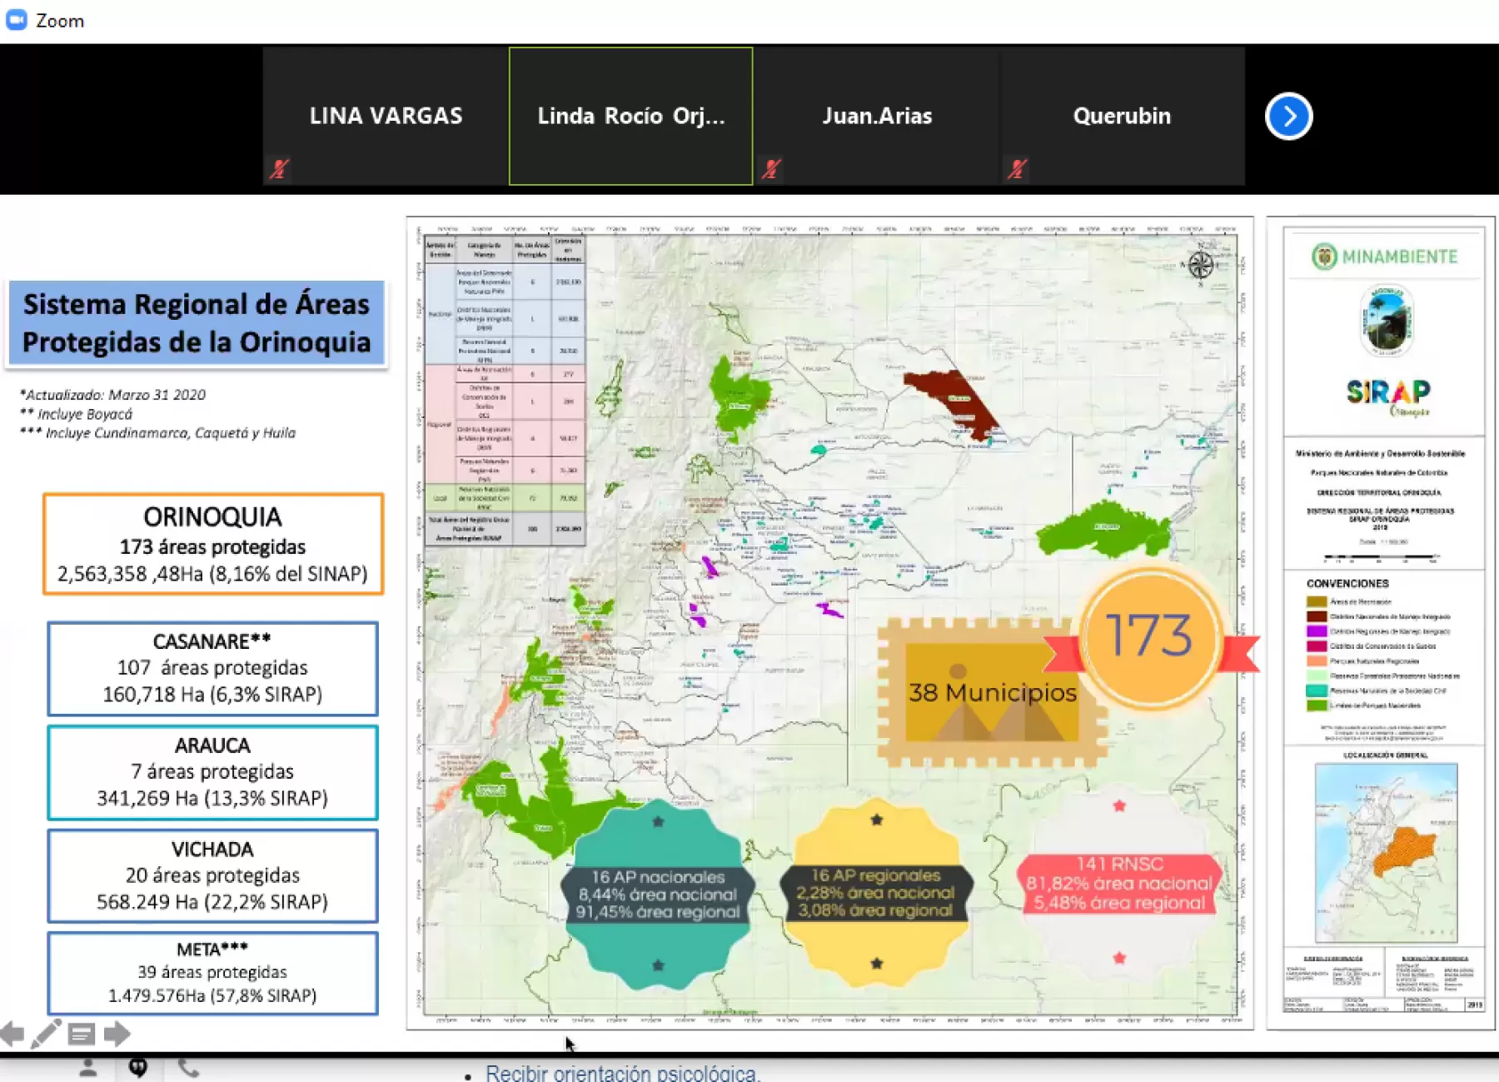Click 'Ministerio de Ambiente y Desarrollo Sostenible' text
The width and height of the screenshot is (1499, 1082).
tap(1380, 454)
